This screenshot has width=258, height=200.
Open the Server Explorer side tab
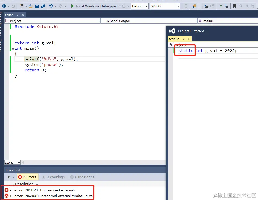click(x=1, y=24)
